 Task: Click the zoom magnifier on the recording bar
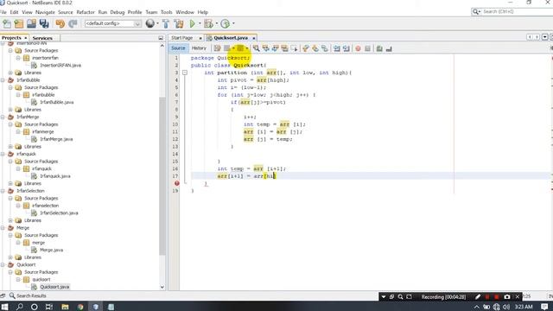(x=400, y=297)
